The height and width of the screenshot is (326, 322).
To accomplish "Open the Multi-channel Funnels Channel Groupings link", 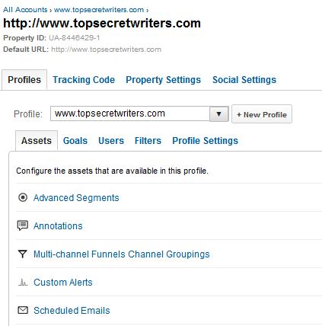I will click(122, 254).
